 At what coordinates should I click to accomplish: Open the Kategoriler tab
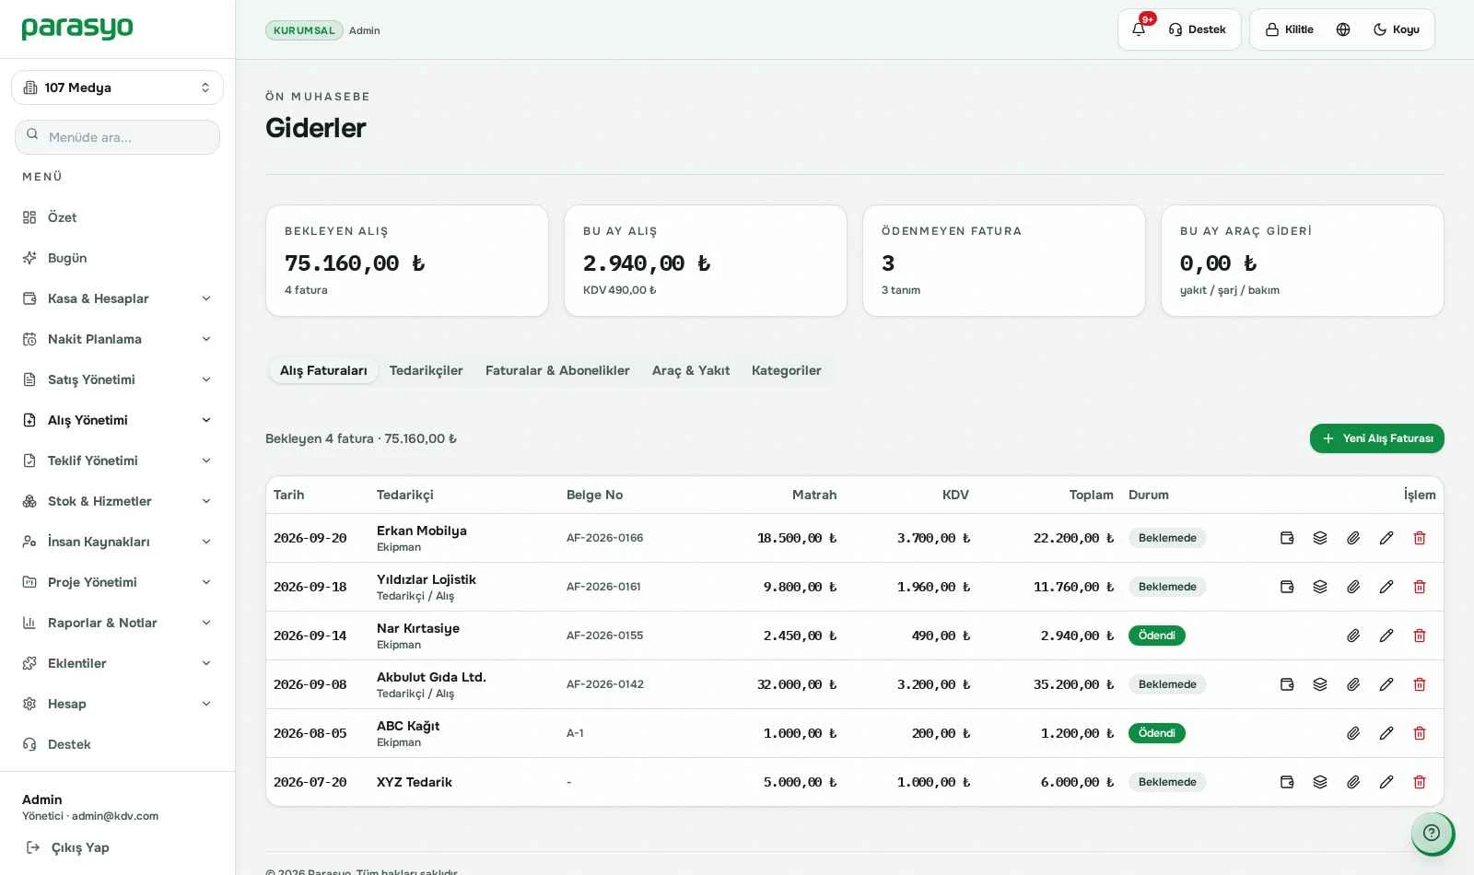point(786,370)
